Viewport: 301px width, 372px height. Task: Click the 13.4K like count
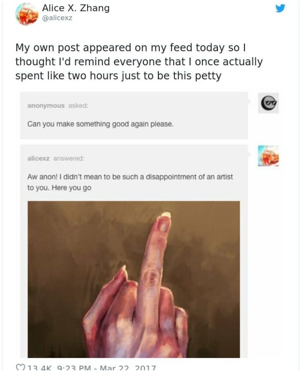tap(39, 368)
